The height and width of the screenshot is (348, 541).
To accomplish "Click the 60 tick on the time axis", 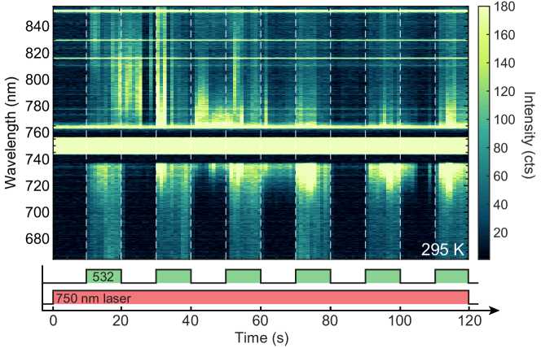I will click(260, 321).
